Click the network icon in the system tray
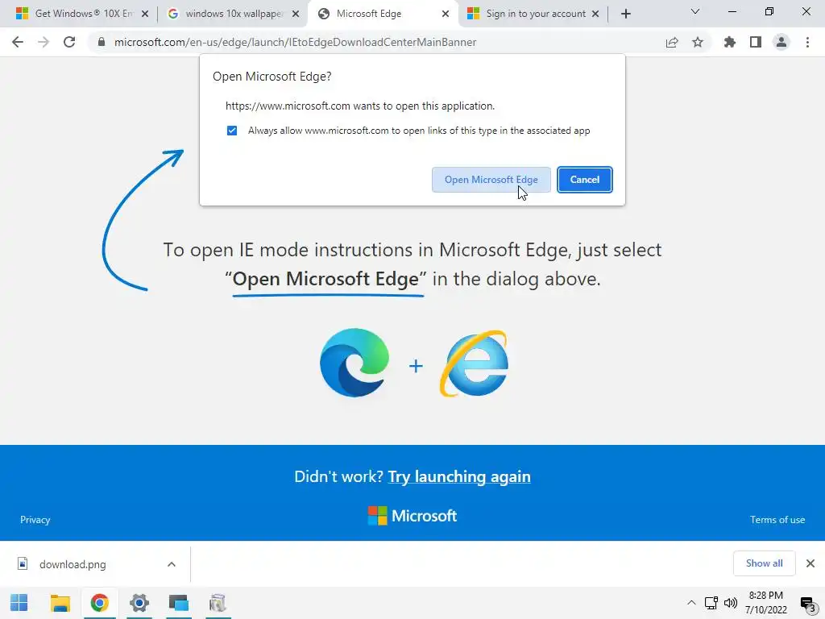 pos(711,603)
